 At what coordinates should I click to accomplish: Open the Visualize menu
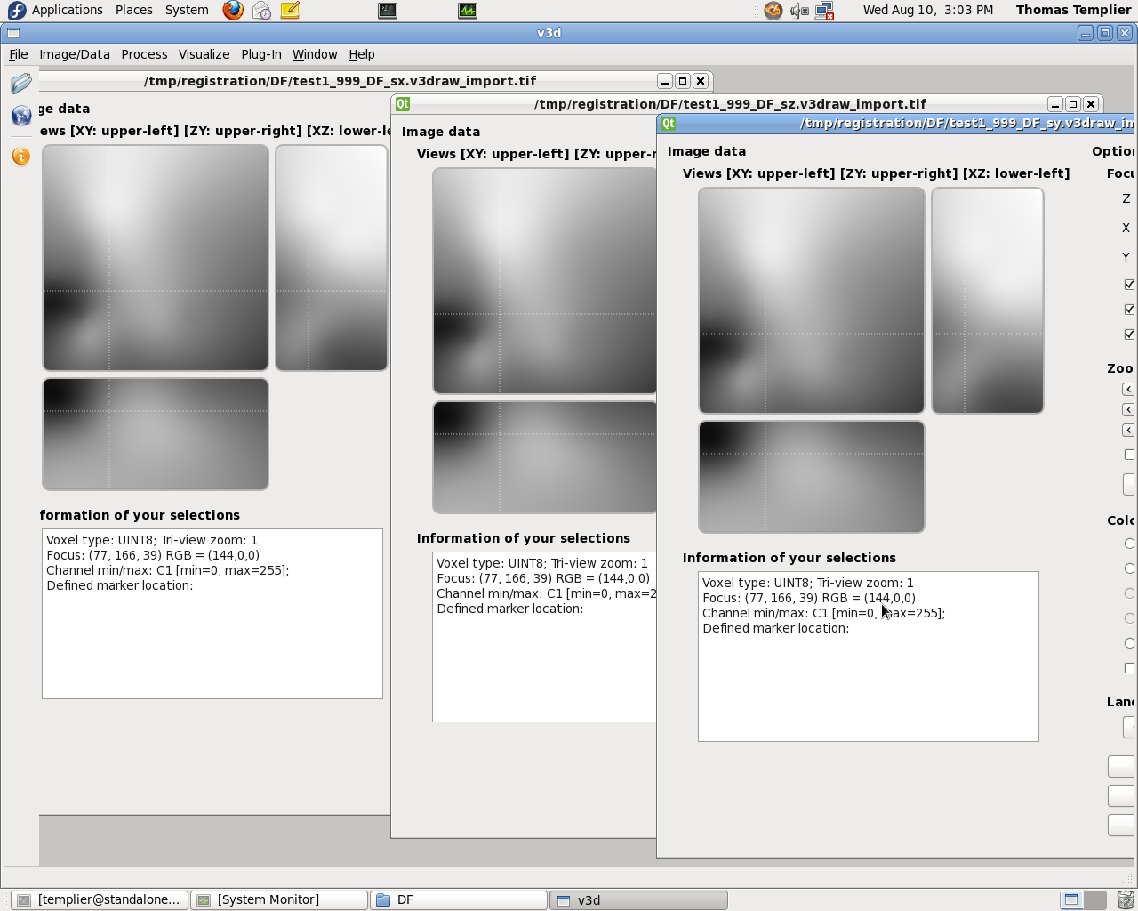(204, 54)
